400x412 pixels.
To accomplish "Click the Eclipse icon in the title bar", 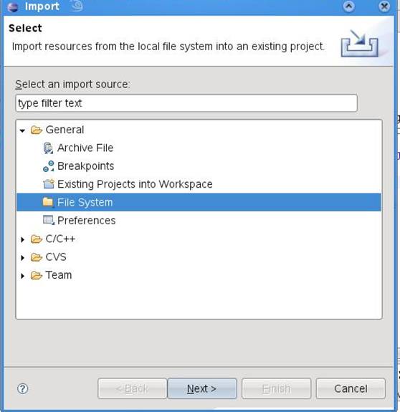I will pyautogui.click(x=13, y=6).
